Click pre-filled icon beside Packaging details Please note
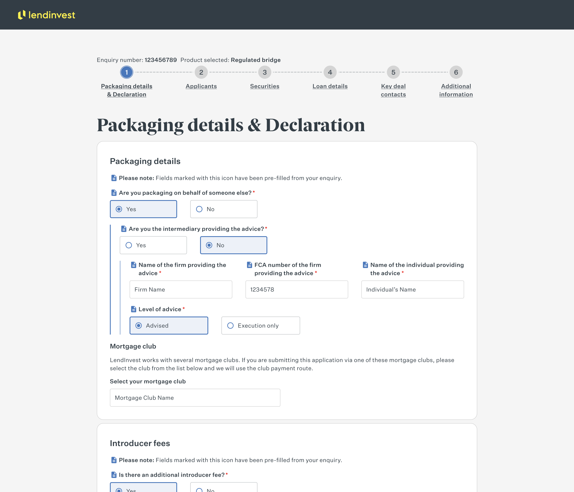The width and height of the screenshot is (574, 492). (114, 178)
